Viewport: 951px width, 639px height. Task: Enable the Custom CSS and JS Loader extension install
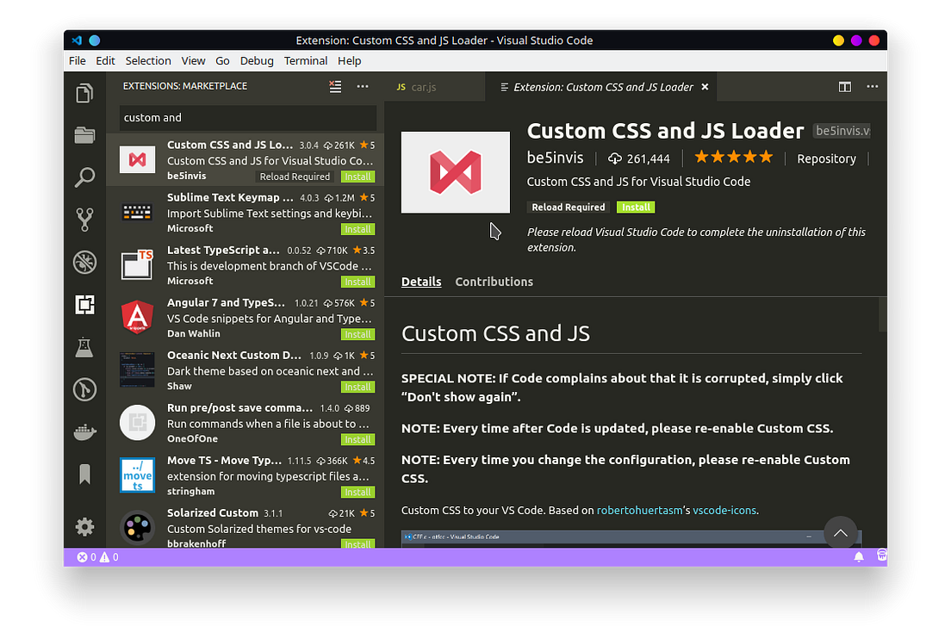point(636,207)
